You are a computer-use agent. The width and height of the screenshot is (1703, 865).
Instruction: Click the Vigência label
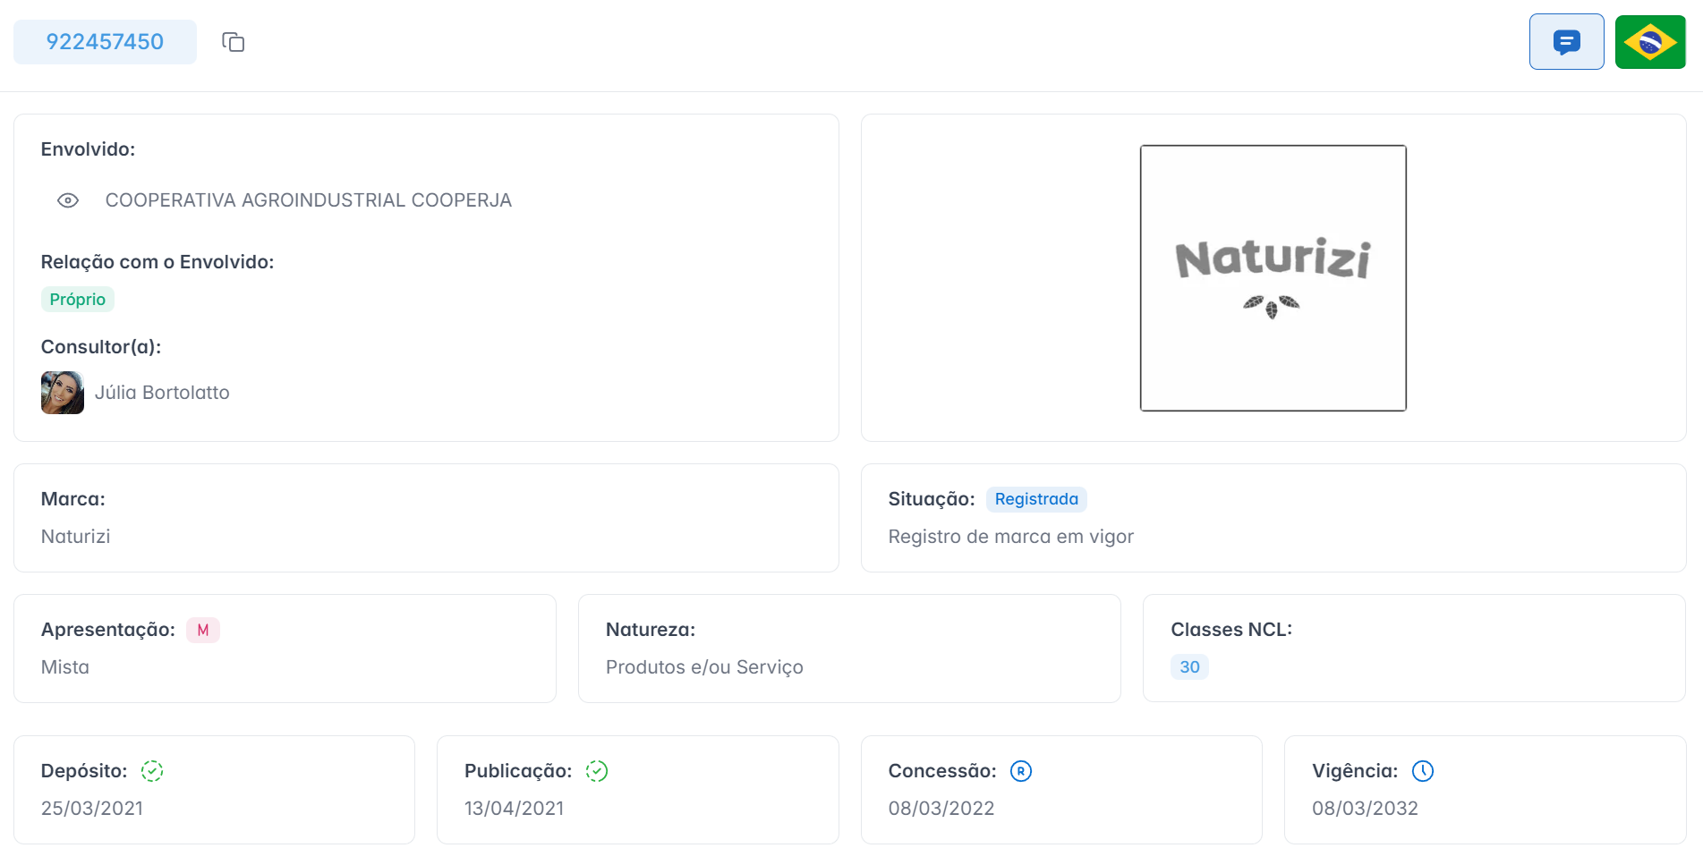[1355, 771]
